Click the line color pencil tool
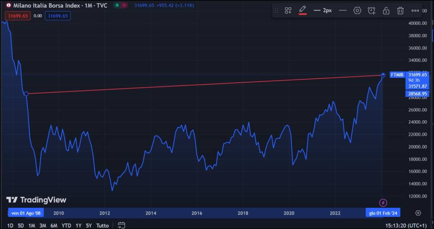The height and width of the screenshot is (229, 434). 303,9
